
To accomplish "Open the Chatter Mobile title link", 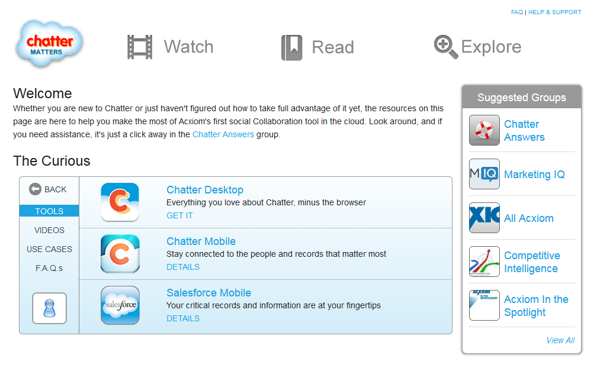I will [201, 241].
